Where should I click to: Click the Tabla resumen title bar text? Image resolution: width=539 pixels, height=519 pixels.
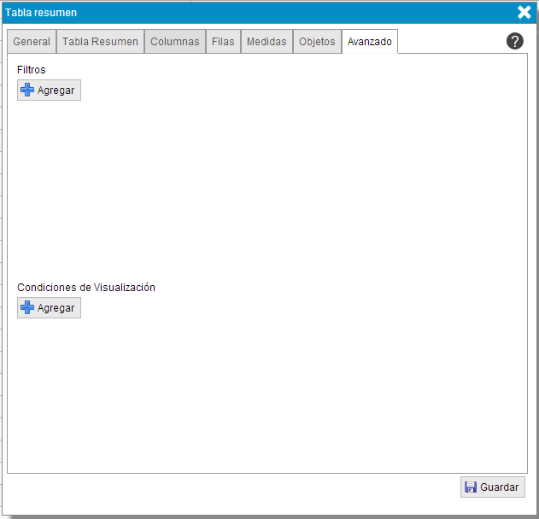click(41, 13)
